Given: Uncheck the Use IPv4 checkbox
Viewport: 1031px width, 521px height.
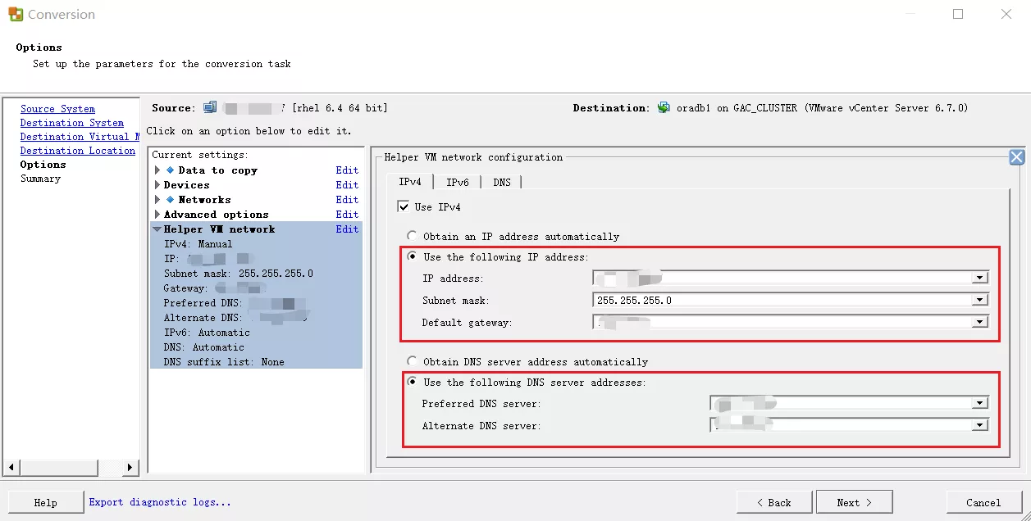Looking at the screenshot, I should pos(403,207).
